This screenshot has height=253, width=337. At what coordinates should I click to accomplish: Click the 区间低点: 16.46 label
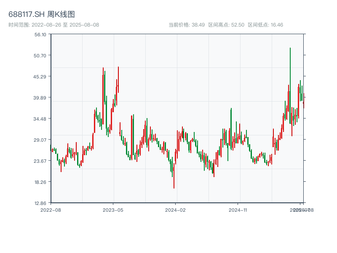pos(265,25)
